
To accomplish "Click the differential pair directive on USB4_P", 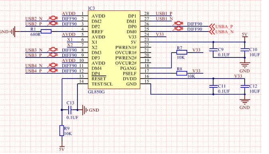I will click(52, 71).
